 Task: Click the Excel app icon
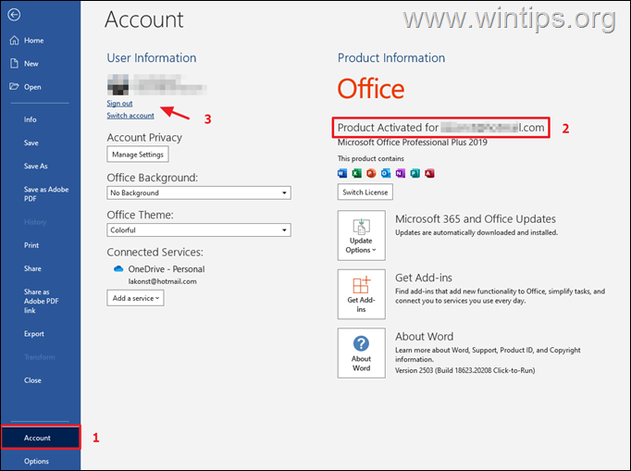click(356, 173)
